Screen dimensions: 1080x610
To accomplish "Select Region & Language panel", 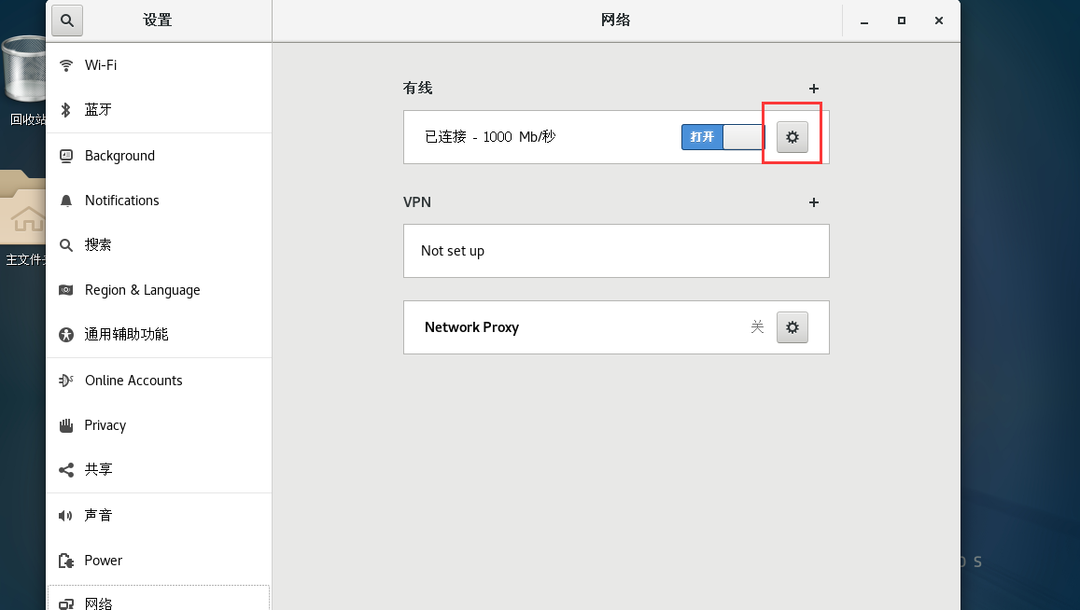I will 159,290.
